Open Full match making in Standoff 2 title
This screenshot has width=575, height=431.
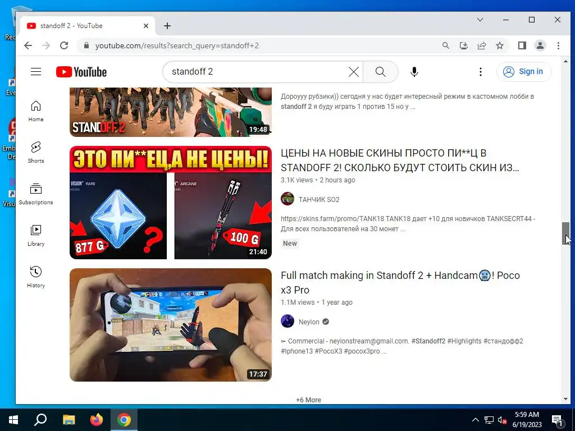pos(400,283)
